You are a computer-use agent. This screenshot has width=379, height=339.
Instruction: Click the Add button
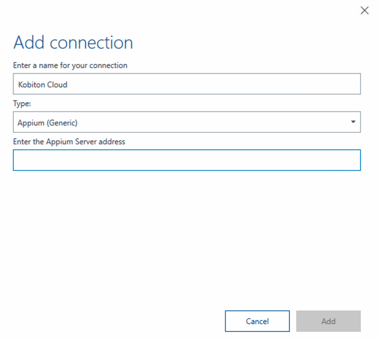tap(329, 321)
